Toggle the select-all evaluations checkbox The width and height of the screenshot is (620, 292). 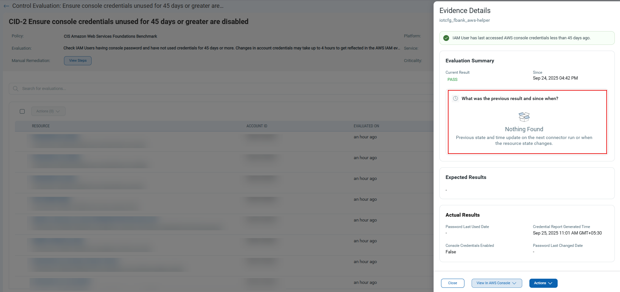(x=22, y=111)
